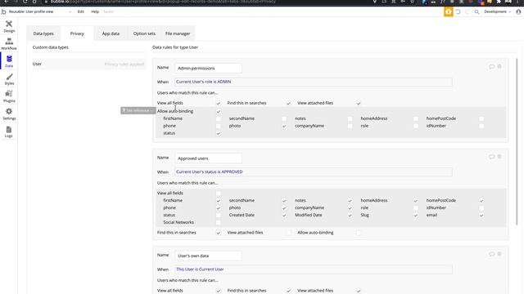
Task: Delete the User's own data rule
Action: point(499,254)
